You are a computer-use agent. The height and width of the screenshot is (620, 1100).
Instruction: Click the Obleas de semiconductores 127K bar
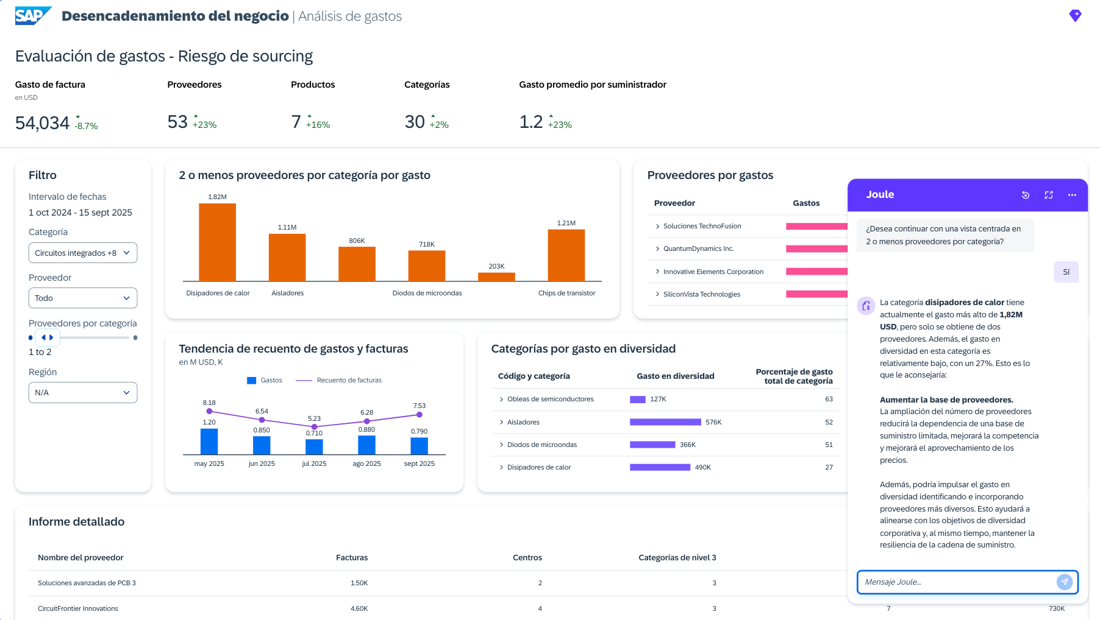(638, 400)
